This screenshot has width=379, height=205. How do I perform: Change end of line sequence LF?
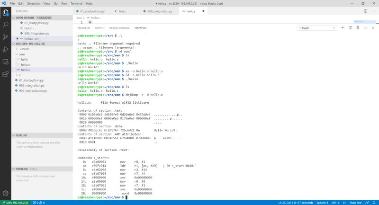pyautogui.click(x=345, y=203)
